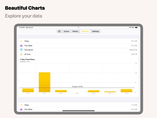Screen dimensions: 157x118
Task: Click the clock icon beside All Time
Action: 21,54
